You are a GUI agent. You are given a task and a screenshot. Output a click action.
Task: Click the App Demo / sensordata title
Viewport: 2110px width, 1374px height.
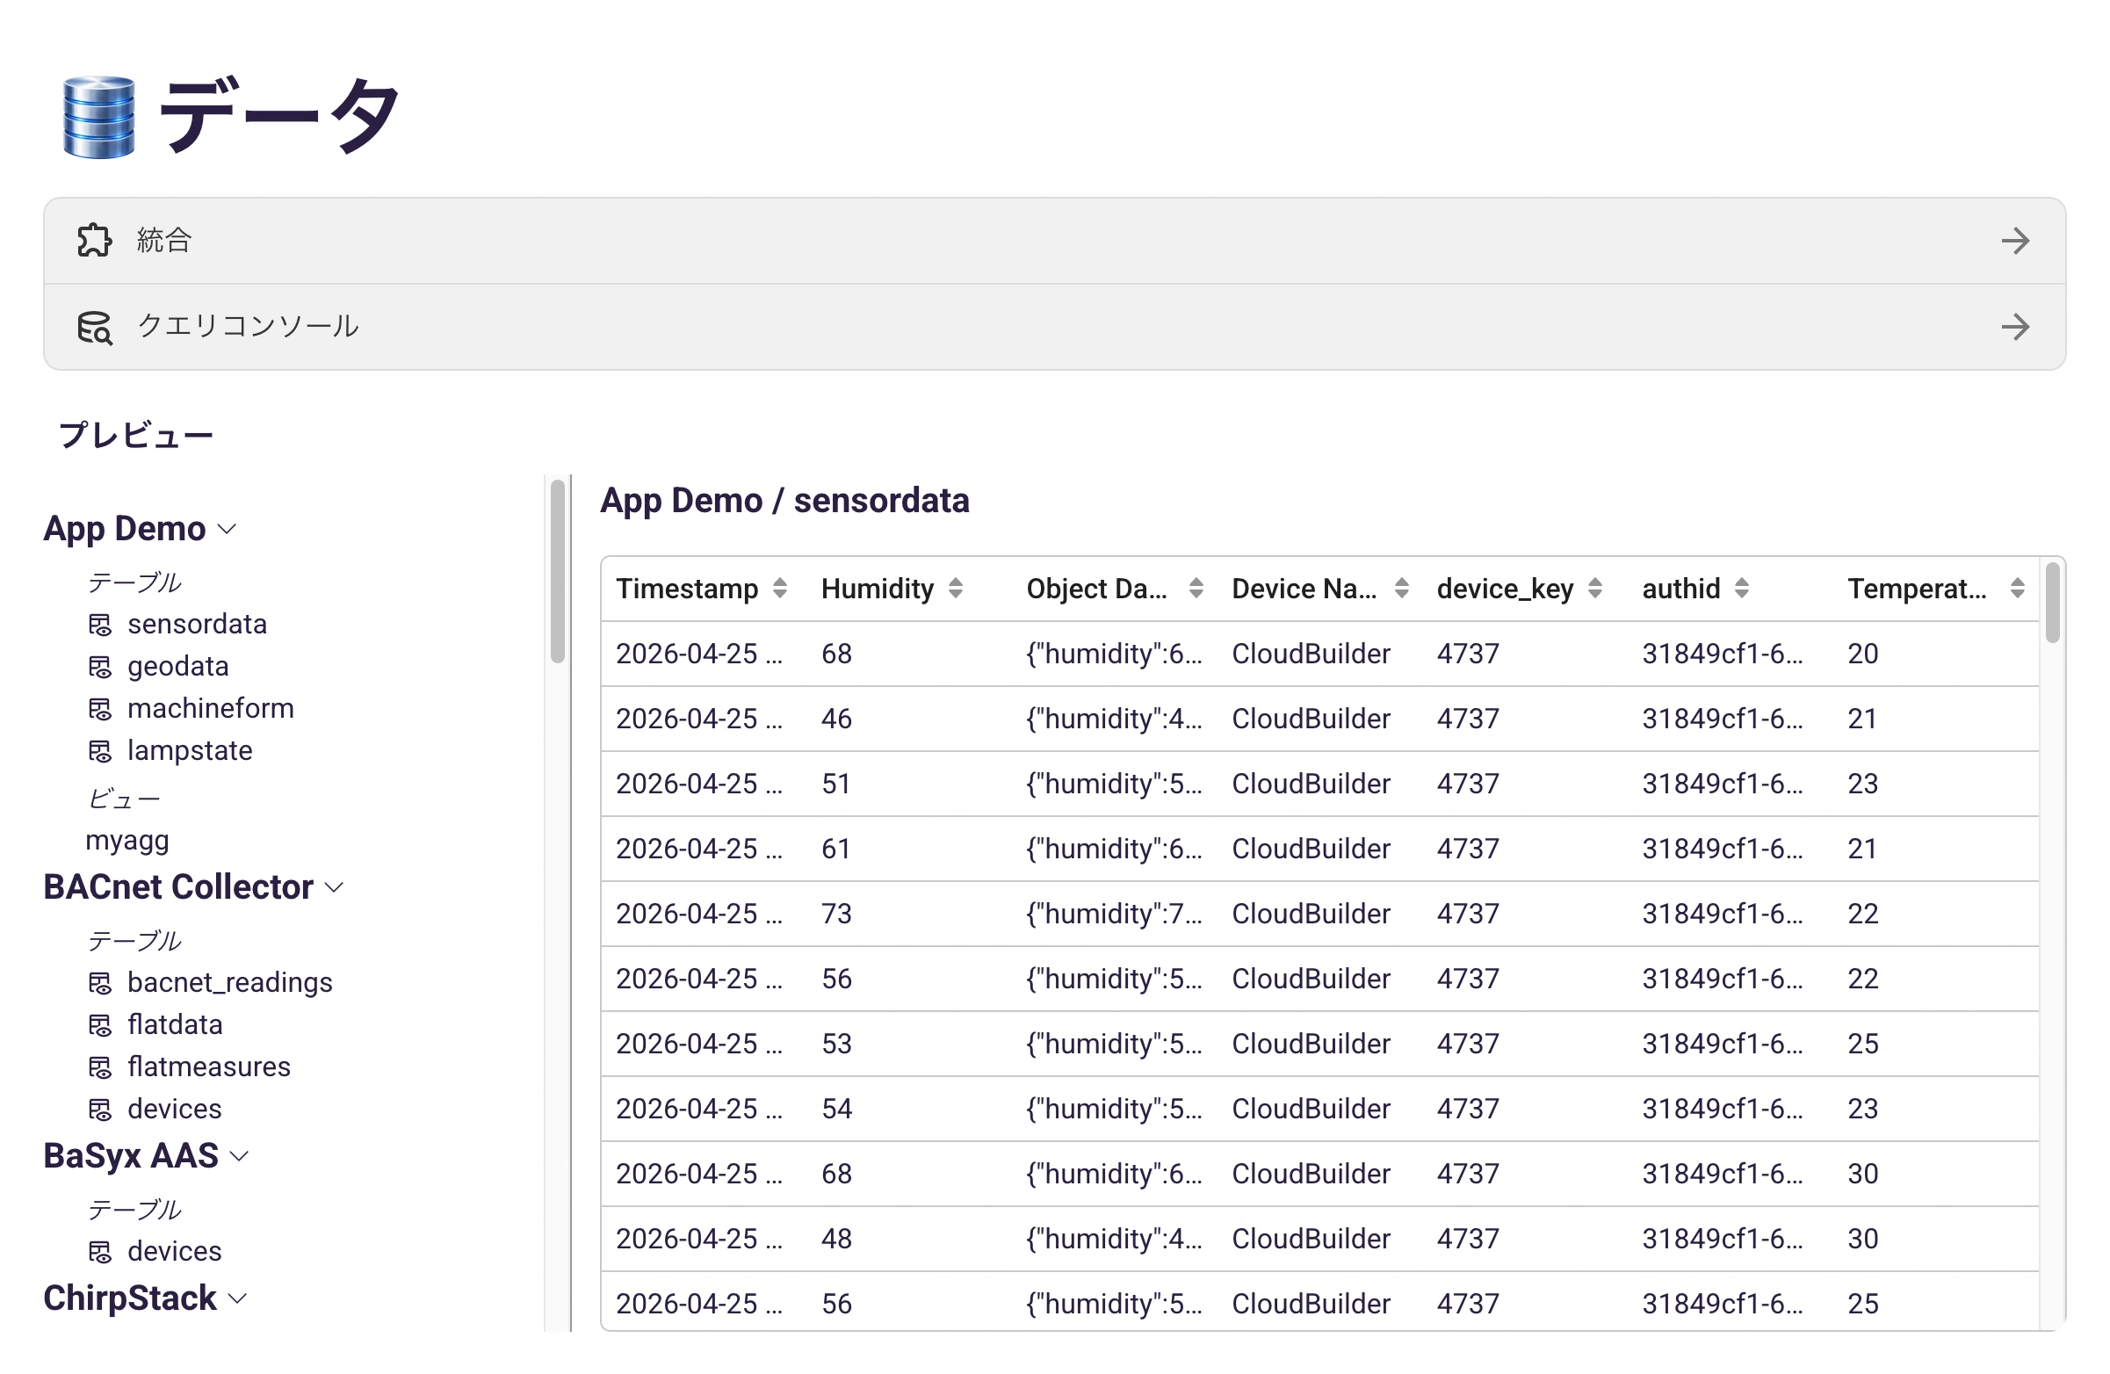tap(784, 501)
